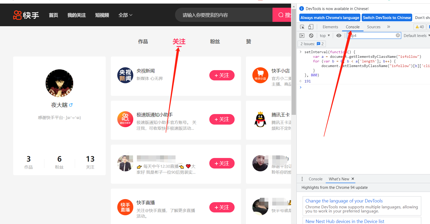Image resolution: width=430 pixels, height=224 pixels.
Task: Show the console sidebar panel
Action: pyautogui.click(x=302, y=36)
